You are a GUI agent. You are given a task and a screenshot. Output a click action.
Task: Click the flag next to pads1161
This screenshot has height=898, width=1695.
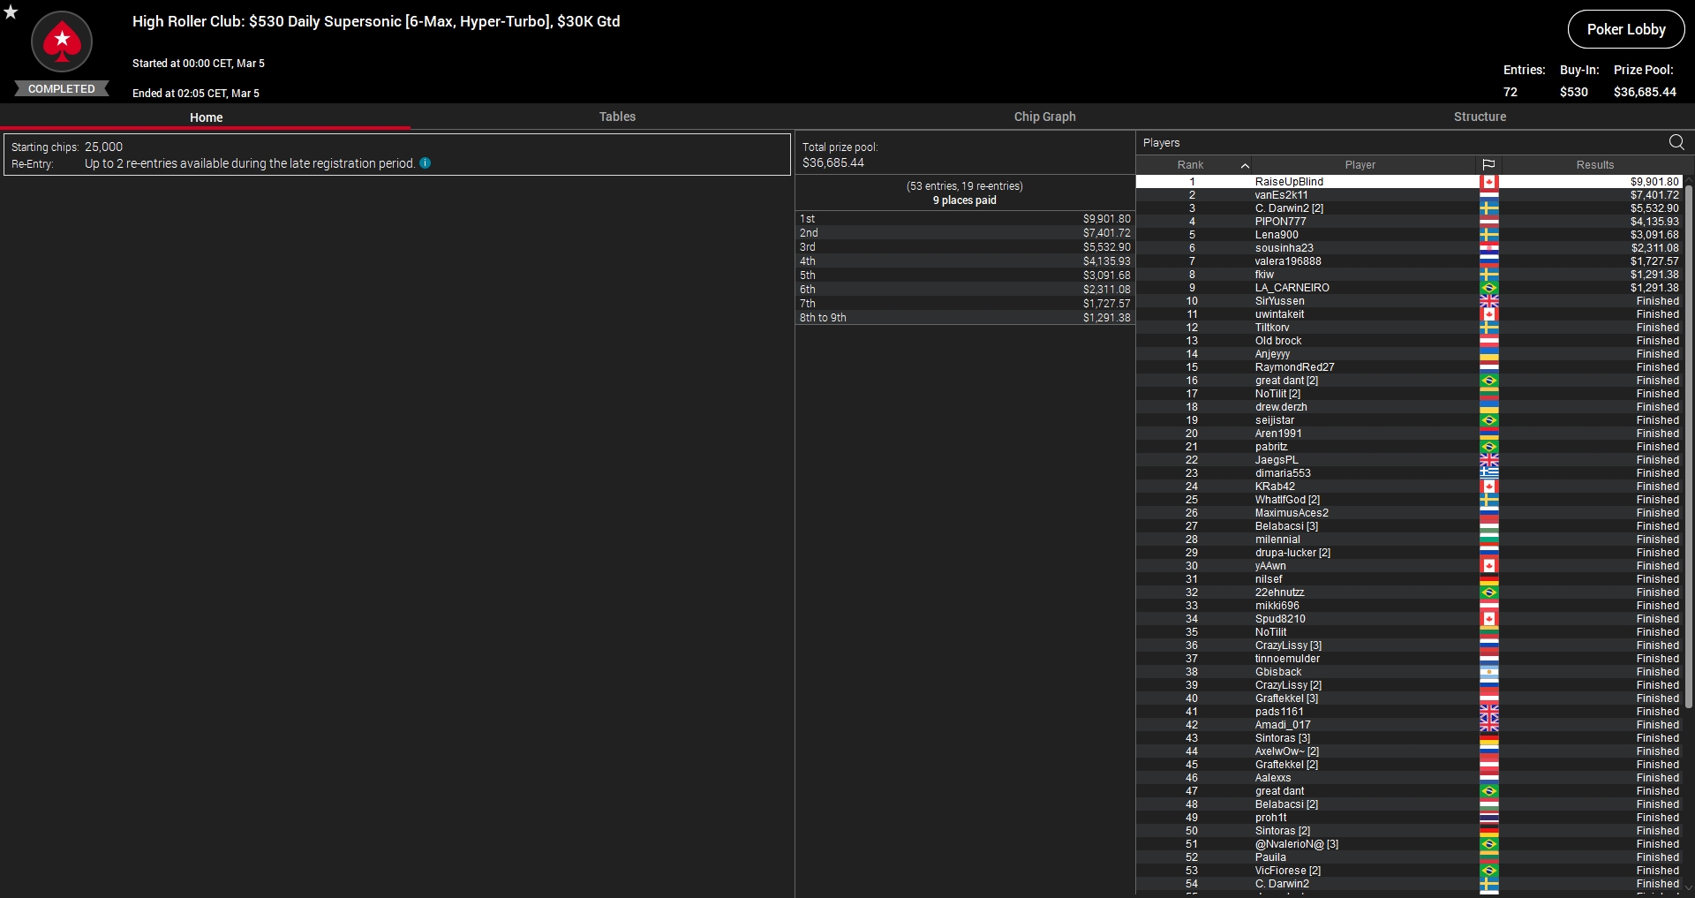(1489, 712)
